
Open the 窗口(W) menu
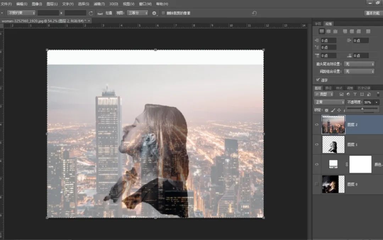[x=145, y=4]
